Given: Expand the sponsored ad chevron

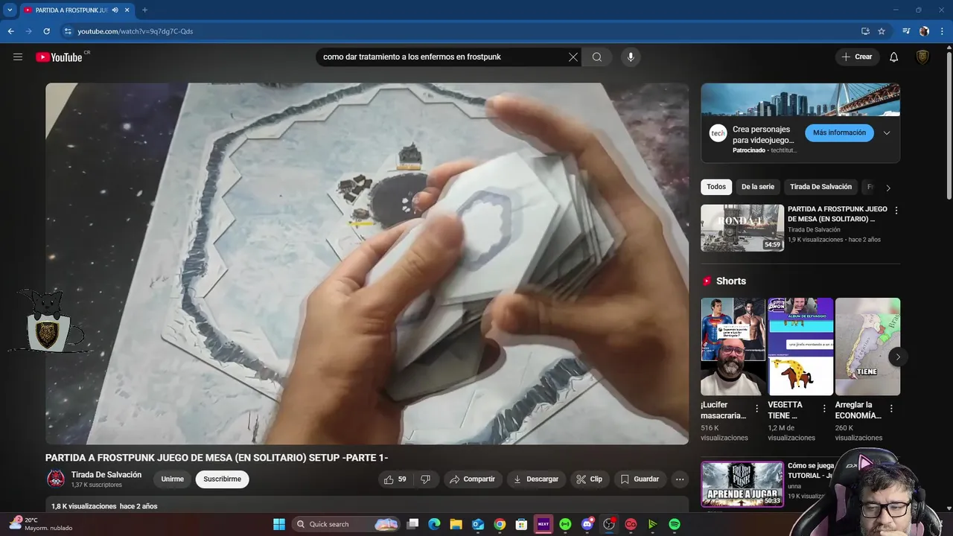Looking at the screenshot, I should (887, 133).
